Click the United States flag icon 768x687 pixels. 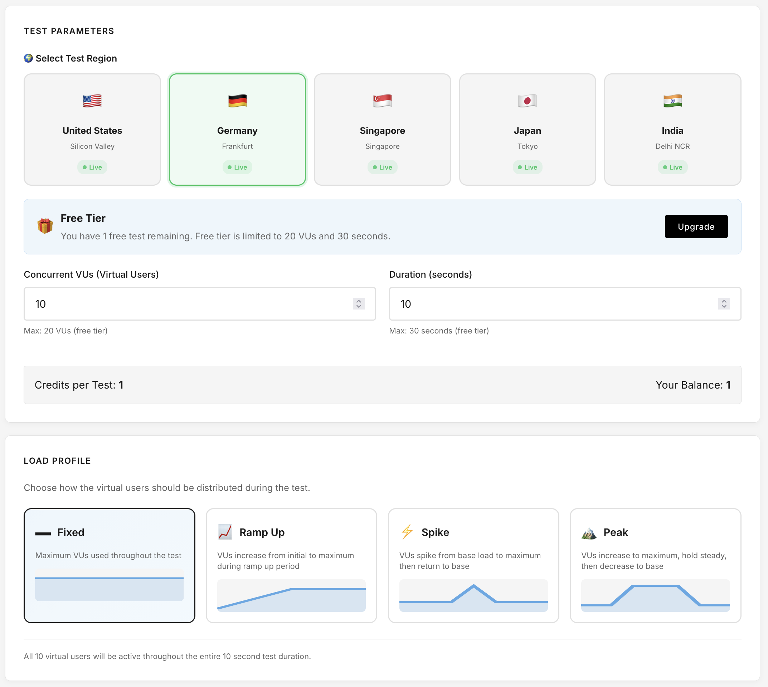(92, 101)
